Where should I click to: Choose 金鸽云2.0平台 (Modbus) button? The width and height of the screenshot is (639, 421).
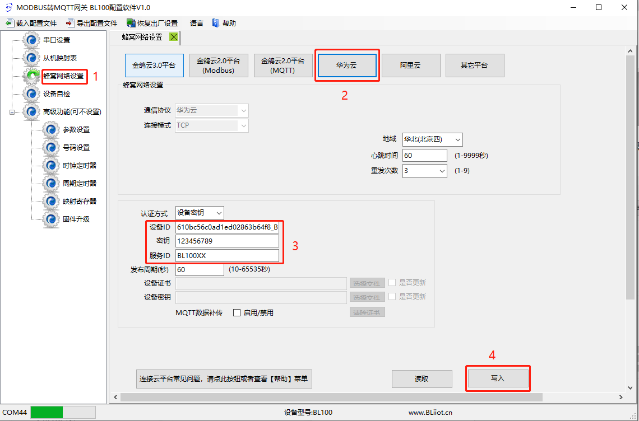219,65
